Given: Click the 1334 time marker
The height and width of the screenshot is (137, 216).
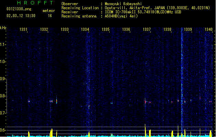Looking at the screenshot, I should tap(85, 29).
